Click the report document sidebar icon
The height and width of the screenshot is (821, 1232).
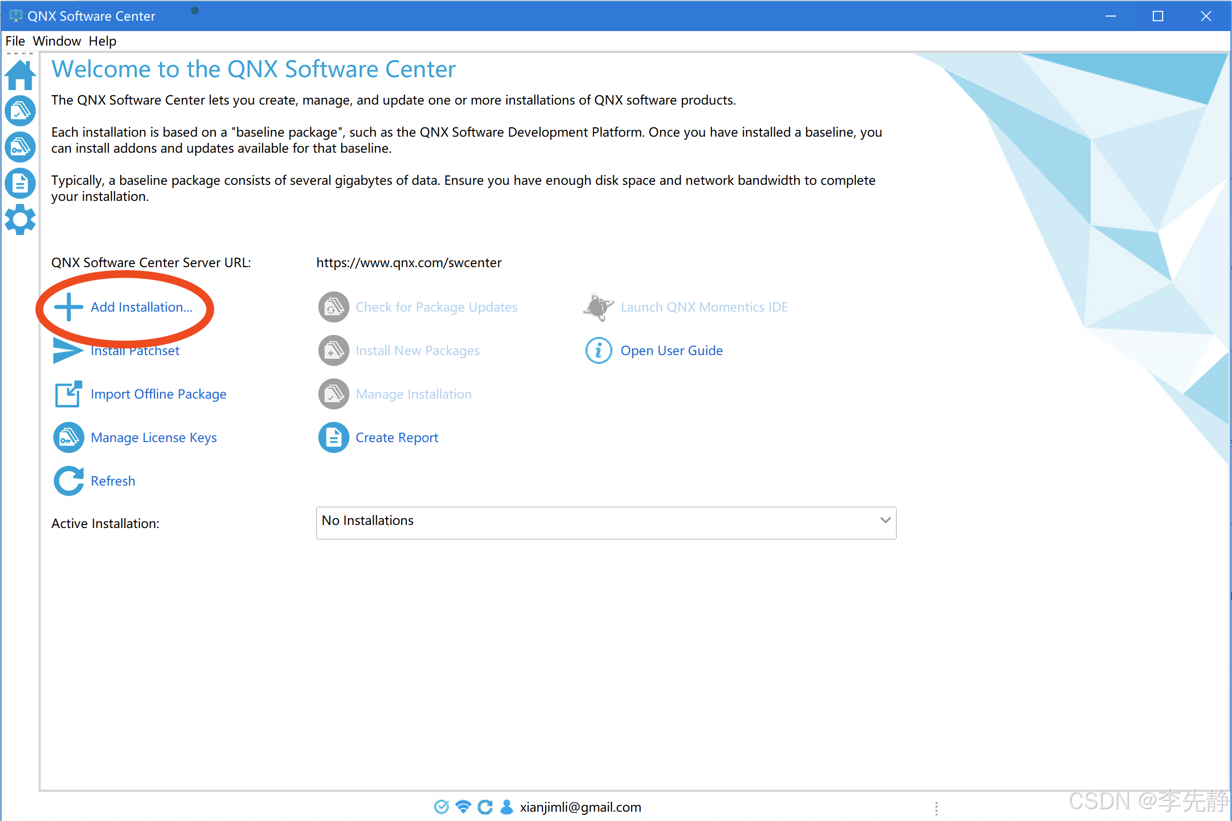click(x=20, y=183)
